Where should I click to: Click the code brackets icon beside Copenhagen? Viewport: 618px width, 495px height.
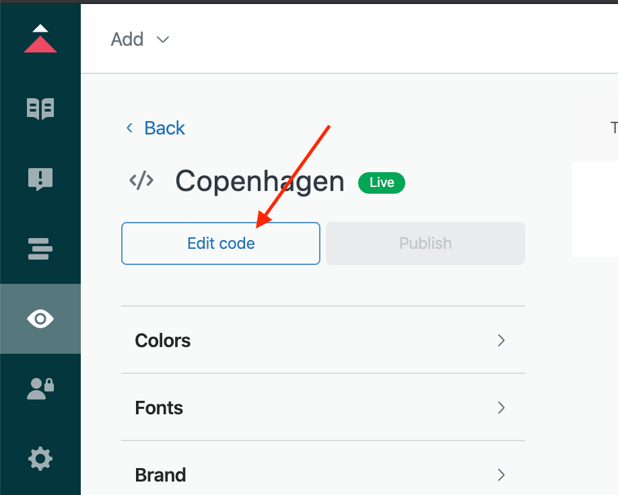click(x=141, y=181)
